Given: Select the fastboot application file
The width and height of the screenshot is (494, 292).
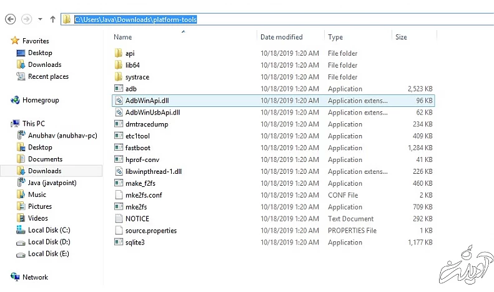Looking at the screenshot, I should pyautogui.click(x=137, y=148).
